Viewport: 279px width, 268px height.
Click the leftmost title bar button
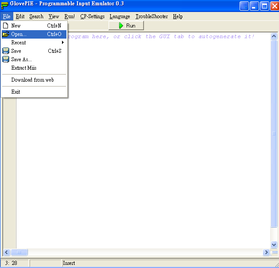[244, 6]
